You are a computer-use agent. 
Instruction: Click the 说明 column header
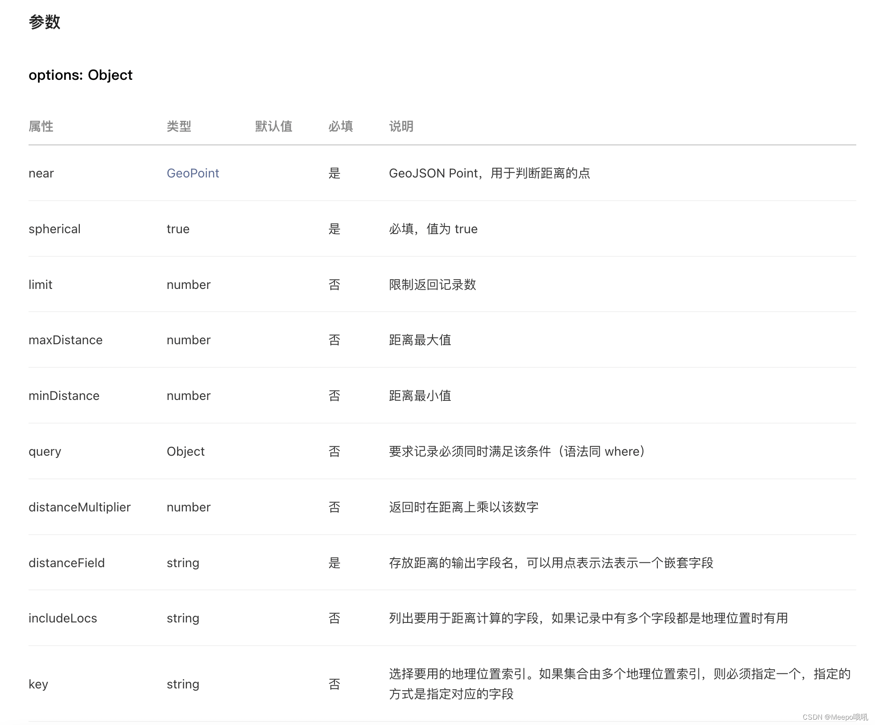point(401,126)
